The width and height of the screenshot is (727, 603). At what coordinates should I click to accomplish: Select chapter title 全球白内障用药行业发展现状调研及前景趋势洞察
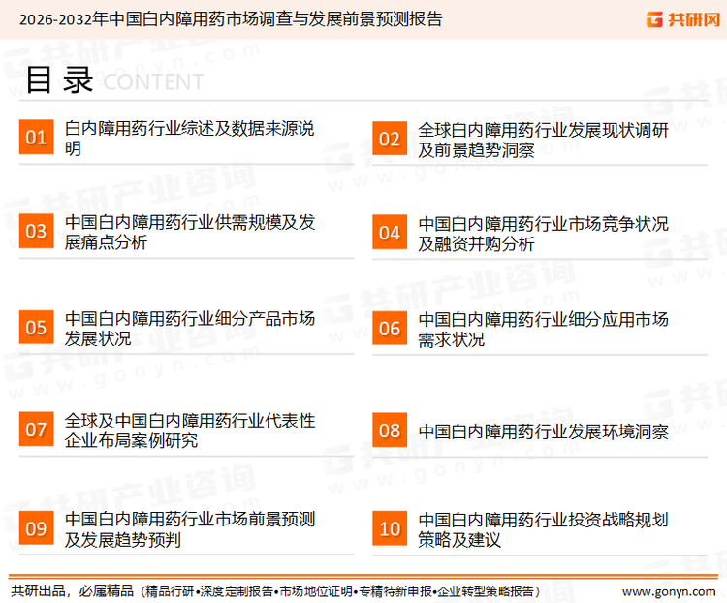pos(543,140)
